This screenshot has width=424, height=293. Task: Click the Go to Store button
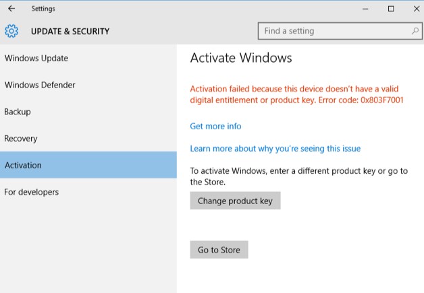click(x=219, y=250)
